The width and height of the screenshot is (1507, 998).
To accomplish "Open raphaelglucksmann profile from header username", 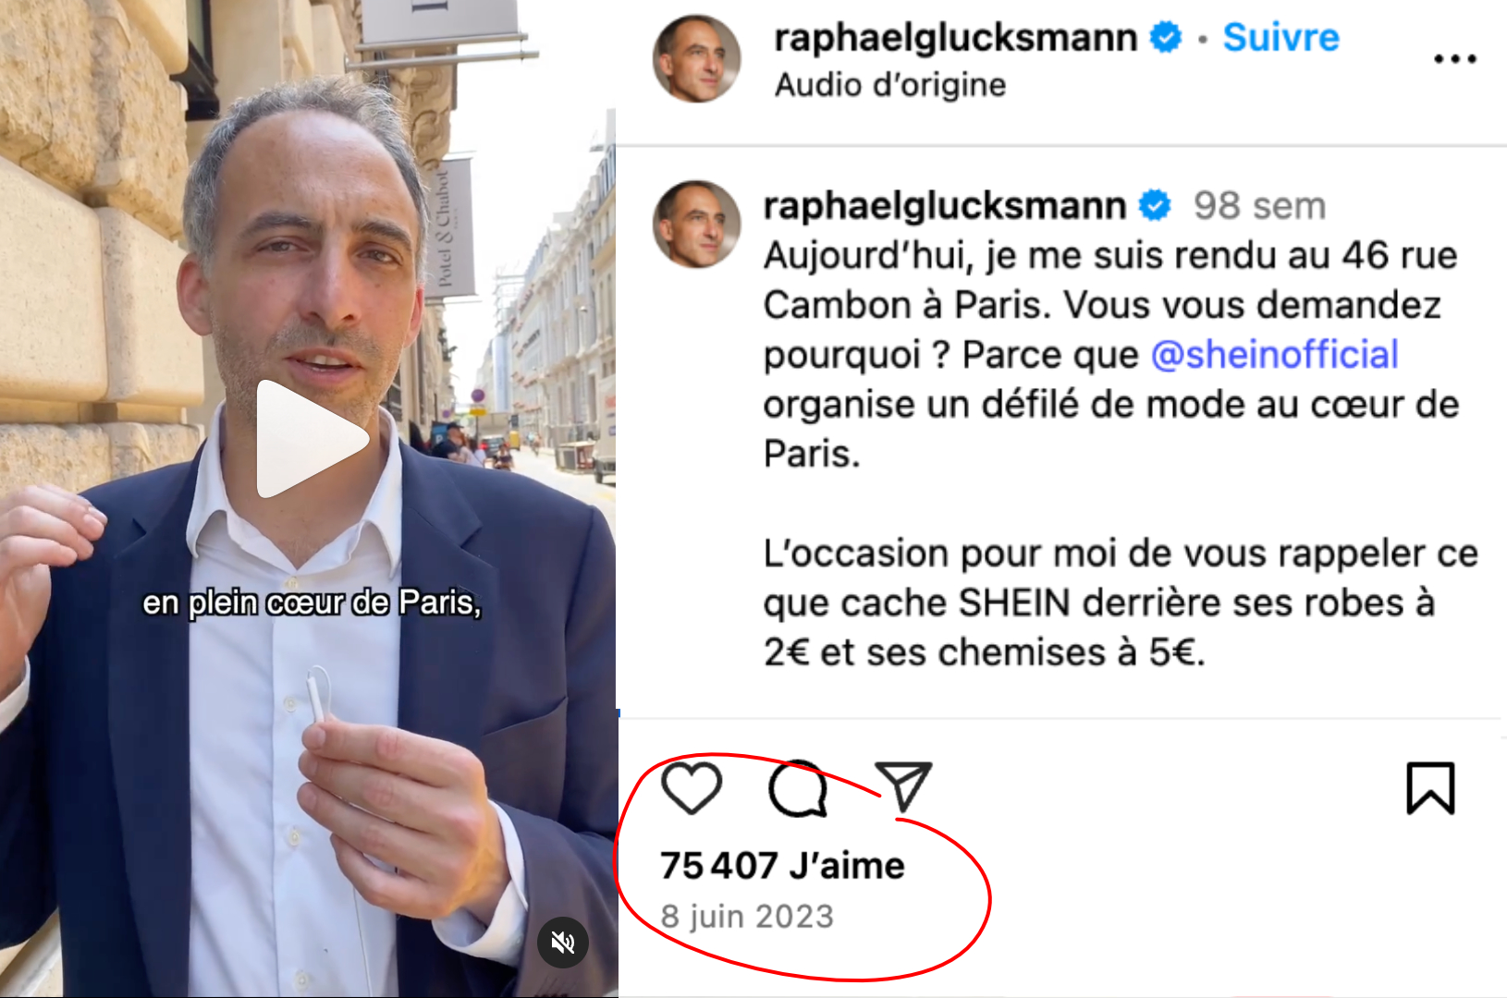I will pyautogui.click(x=955, y=38).
